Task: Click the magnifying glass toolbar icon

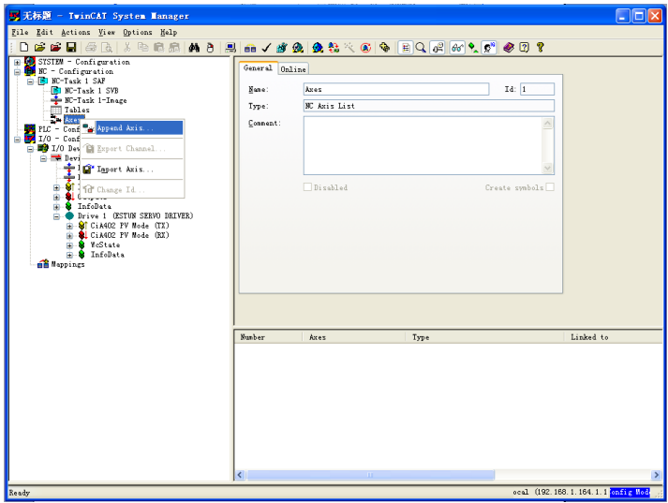Action: coord(421,48)
